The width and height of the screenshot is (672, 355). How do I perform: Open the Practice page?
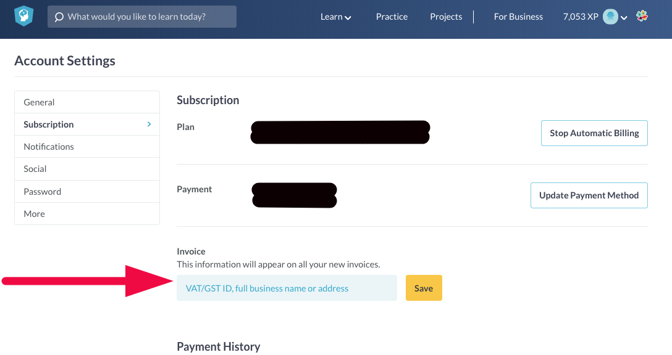tap(392, 17)
